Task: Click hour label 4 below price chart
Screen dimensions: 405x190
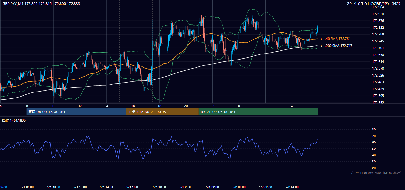Action: (292, 106)
